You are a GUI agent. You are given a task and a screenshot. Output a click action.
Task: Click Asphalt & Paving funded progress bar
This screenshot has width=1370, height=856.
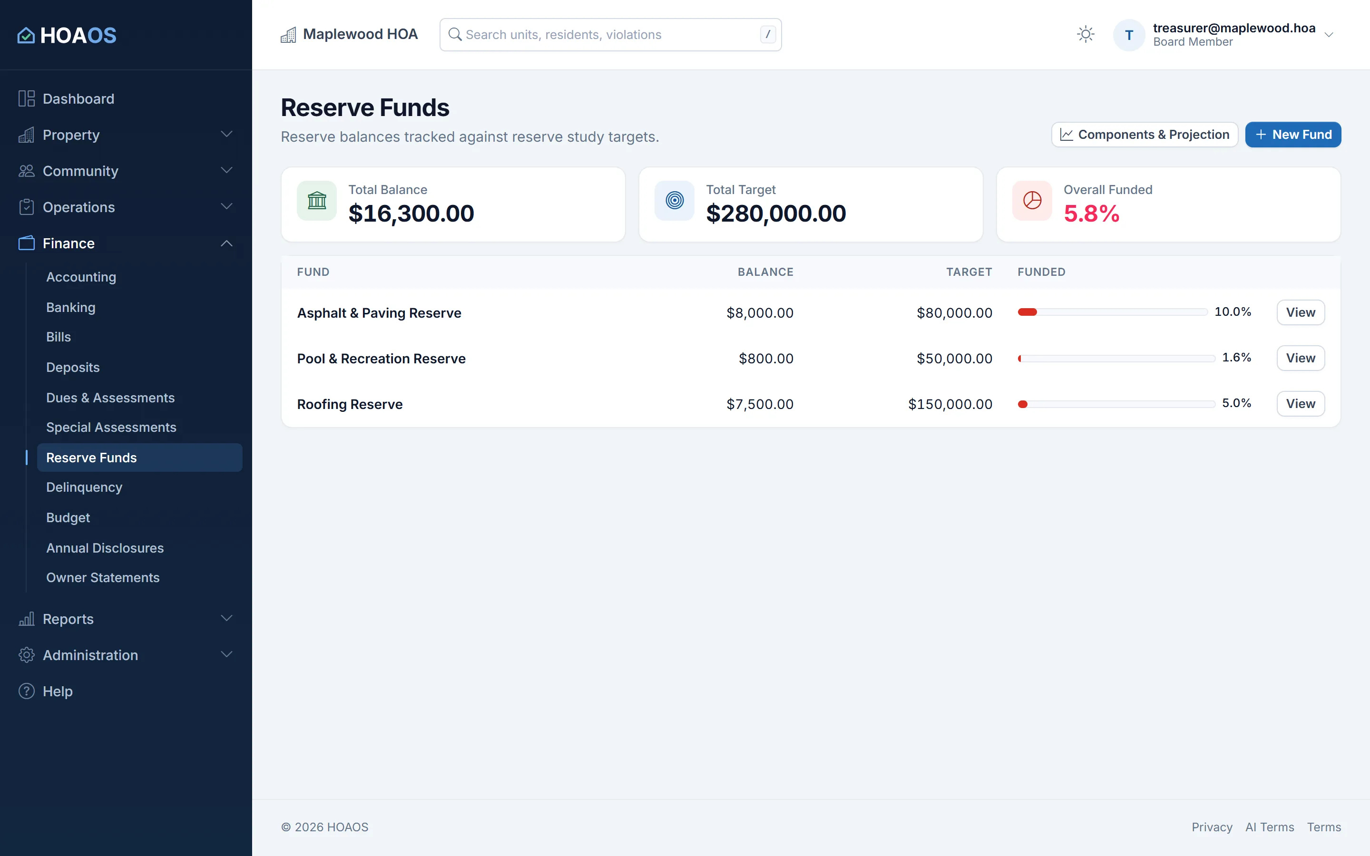[x=1113, y=312]
